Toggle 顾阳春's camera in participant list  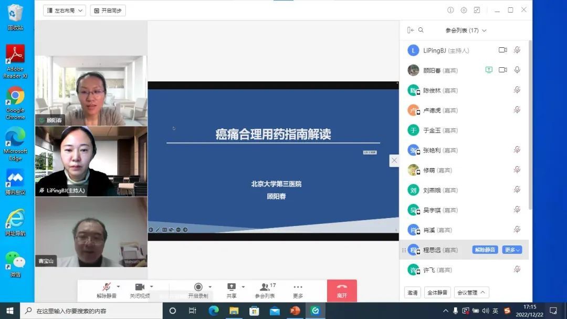click(x=502, y=70)
